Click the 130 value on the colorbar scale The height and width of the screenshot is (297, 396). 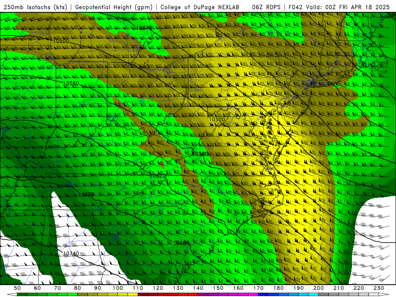[x=178, y=288]
